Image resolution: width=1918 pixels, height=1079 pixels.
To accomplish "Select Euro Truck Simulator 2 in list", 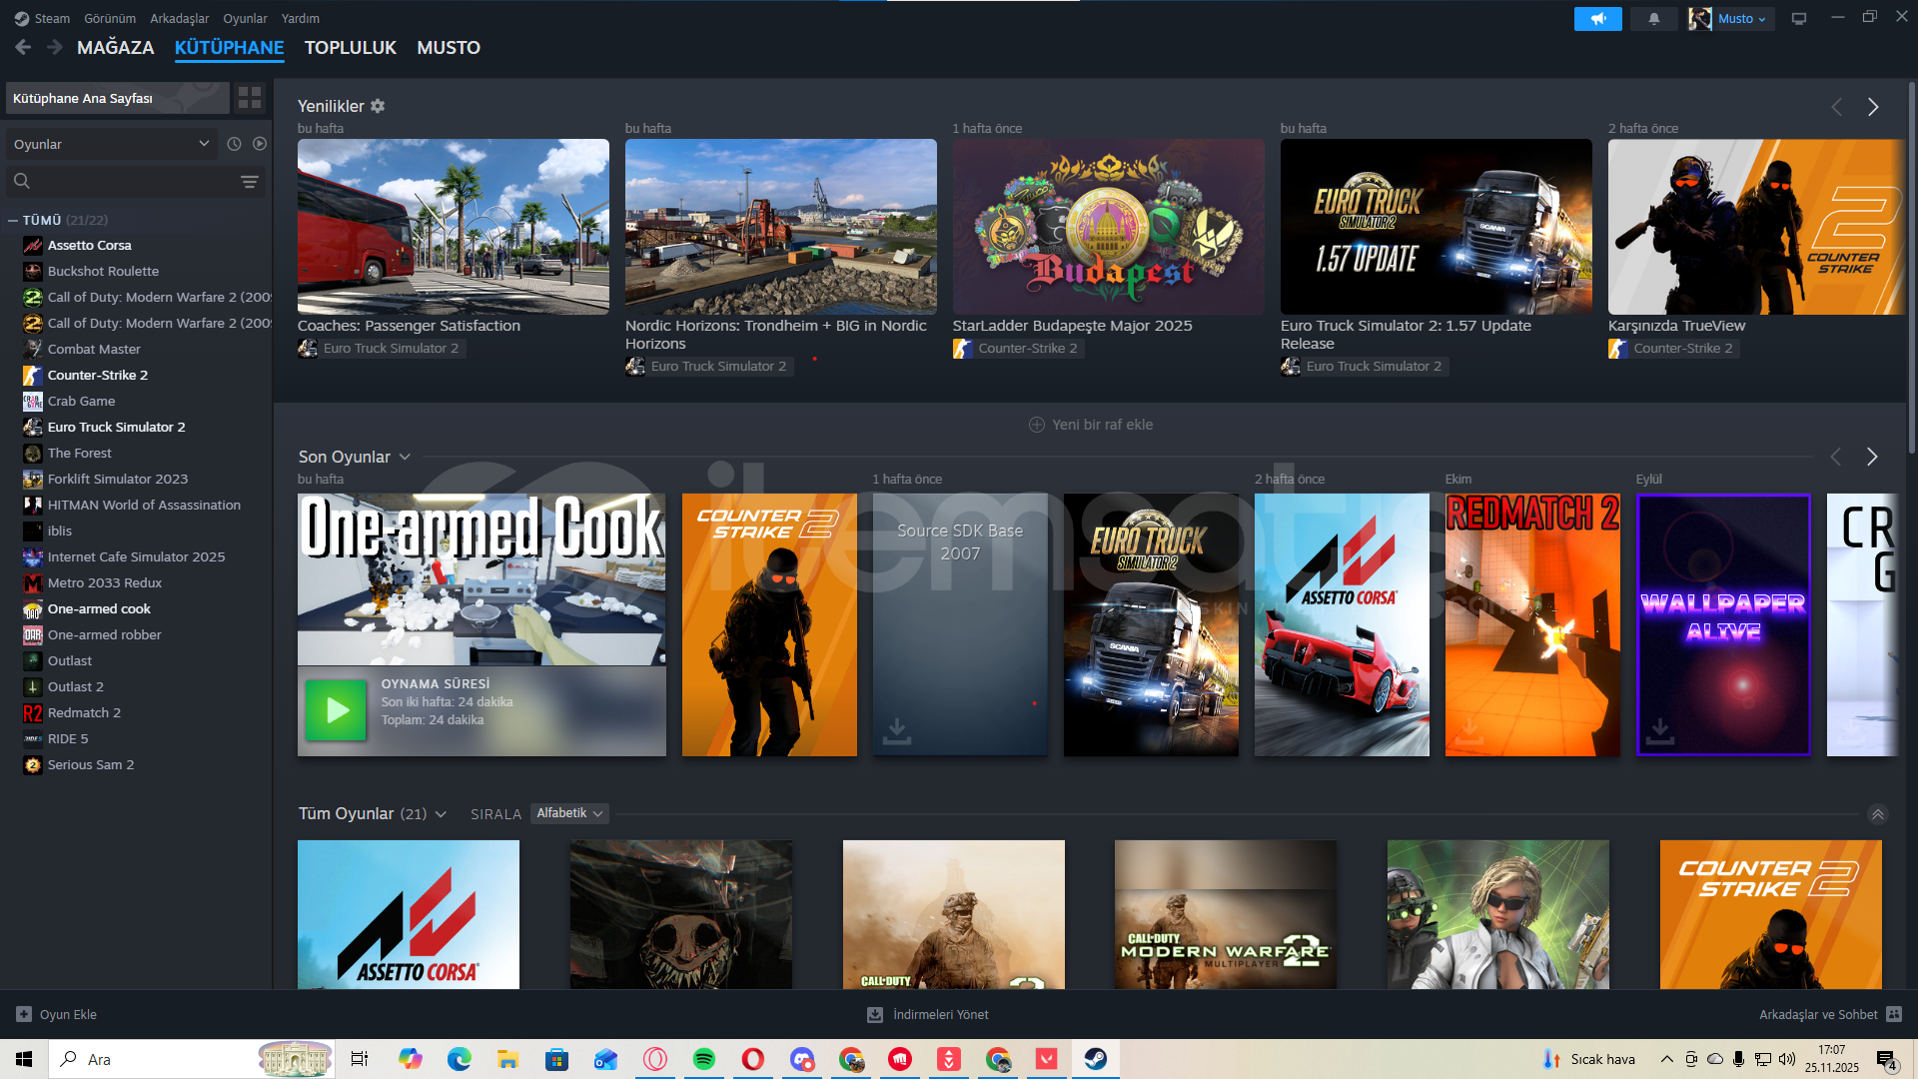I will click(x=116, y=427).
